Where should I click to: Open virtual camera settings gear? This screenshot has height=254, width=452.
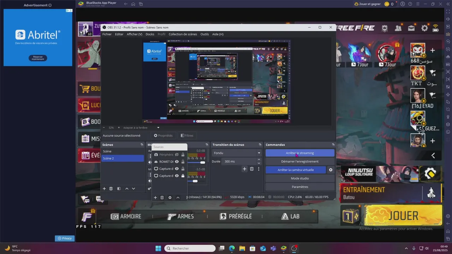coord(331,170)
